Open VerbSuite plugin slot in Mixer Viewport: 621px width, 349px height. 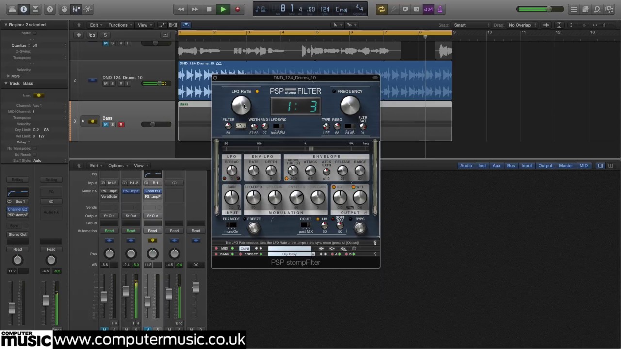(109, 197)
